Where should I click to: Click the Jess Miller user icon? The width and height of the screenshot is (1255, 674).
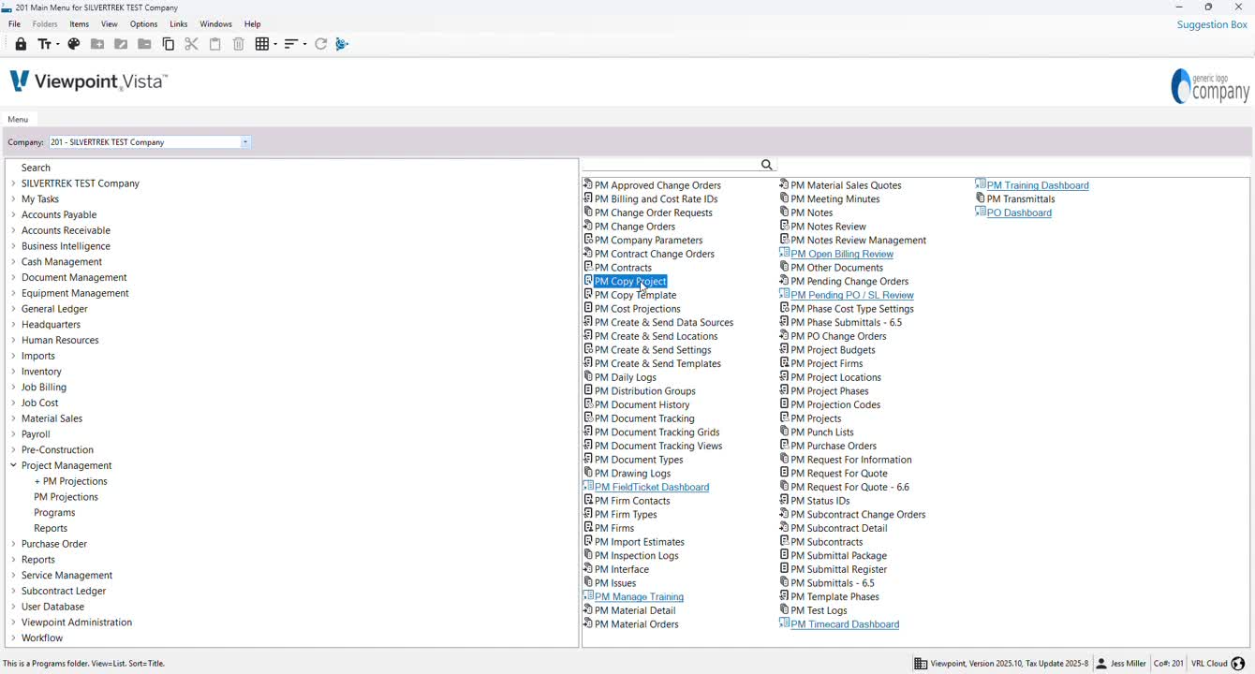click(x=1101, y=664)
